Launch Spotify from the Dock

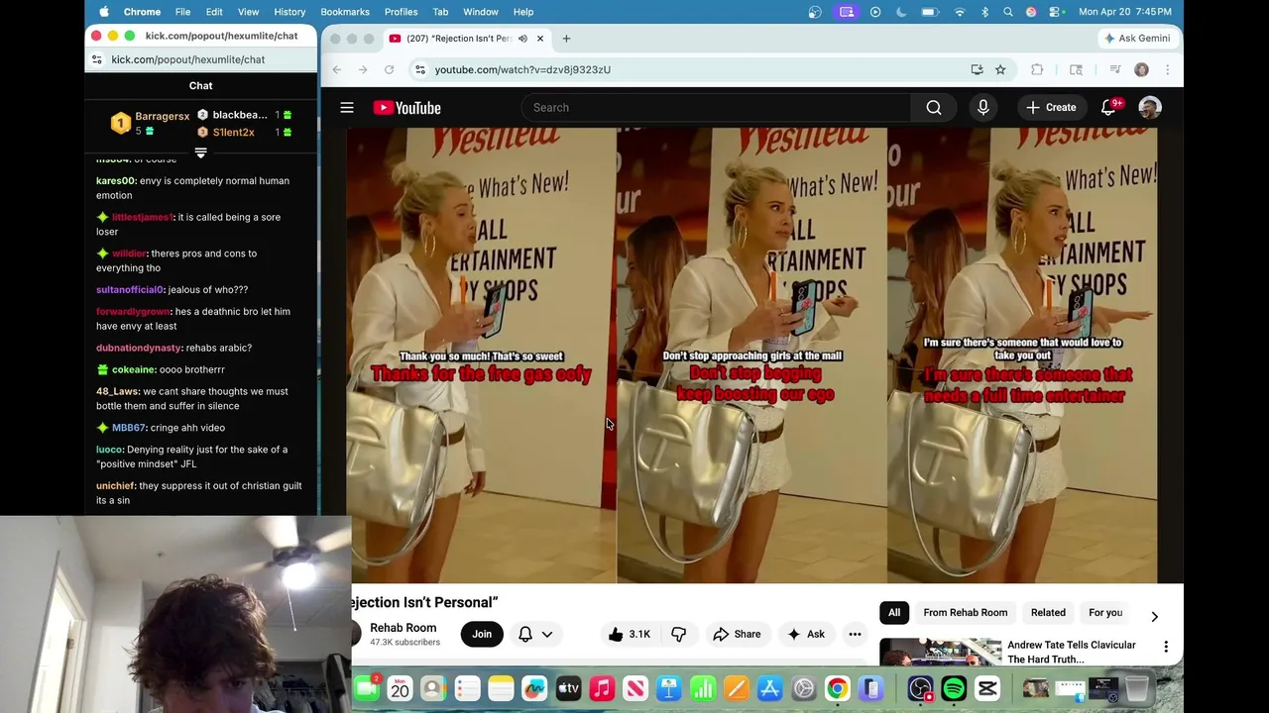click(954, 688)
